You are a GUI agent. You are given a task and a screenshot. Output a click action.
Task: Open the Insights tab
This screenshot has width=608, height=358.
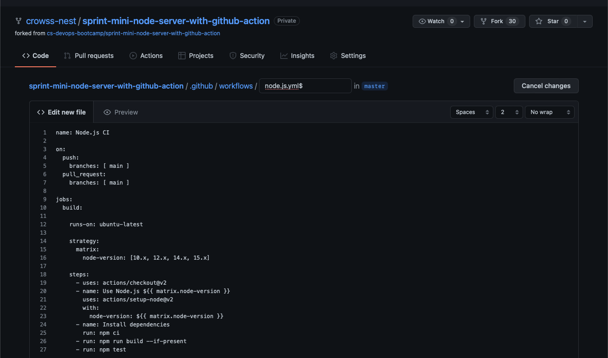tap(298, 56)
